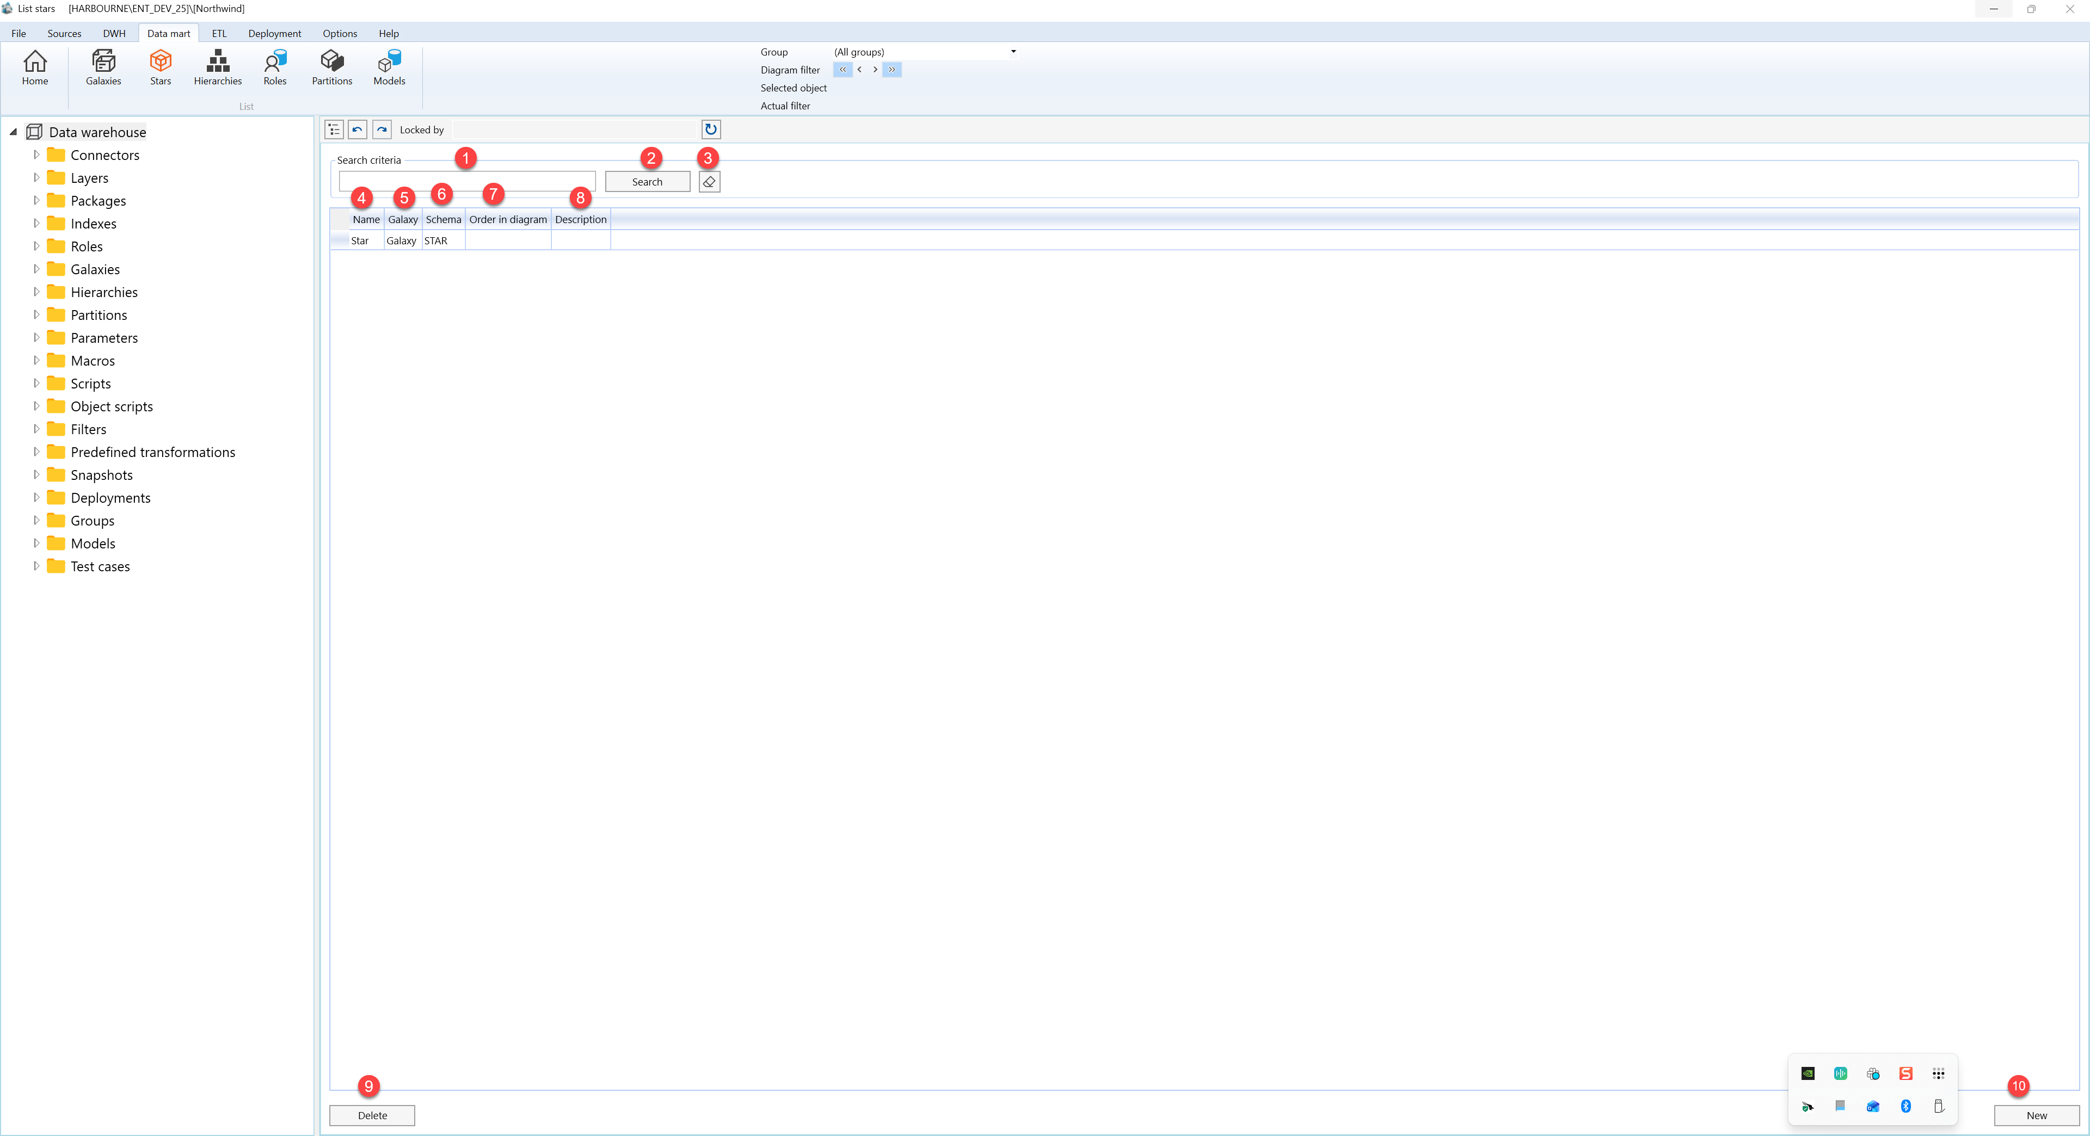The width and height of the screenshot is (2090, 1136).
Task: Sort by the Order in diagram column
Action: point(508,220)
